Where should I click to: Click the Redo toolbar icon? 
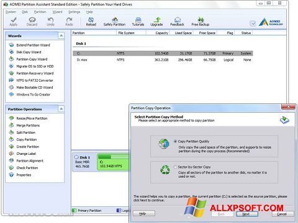click(69, 22)
